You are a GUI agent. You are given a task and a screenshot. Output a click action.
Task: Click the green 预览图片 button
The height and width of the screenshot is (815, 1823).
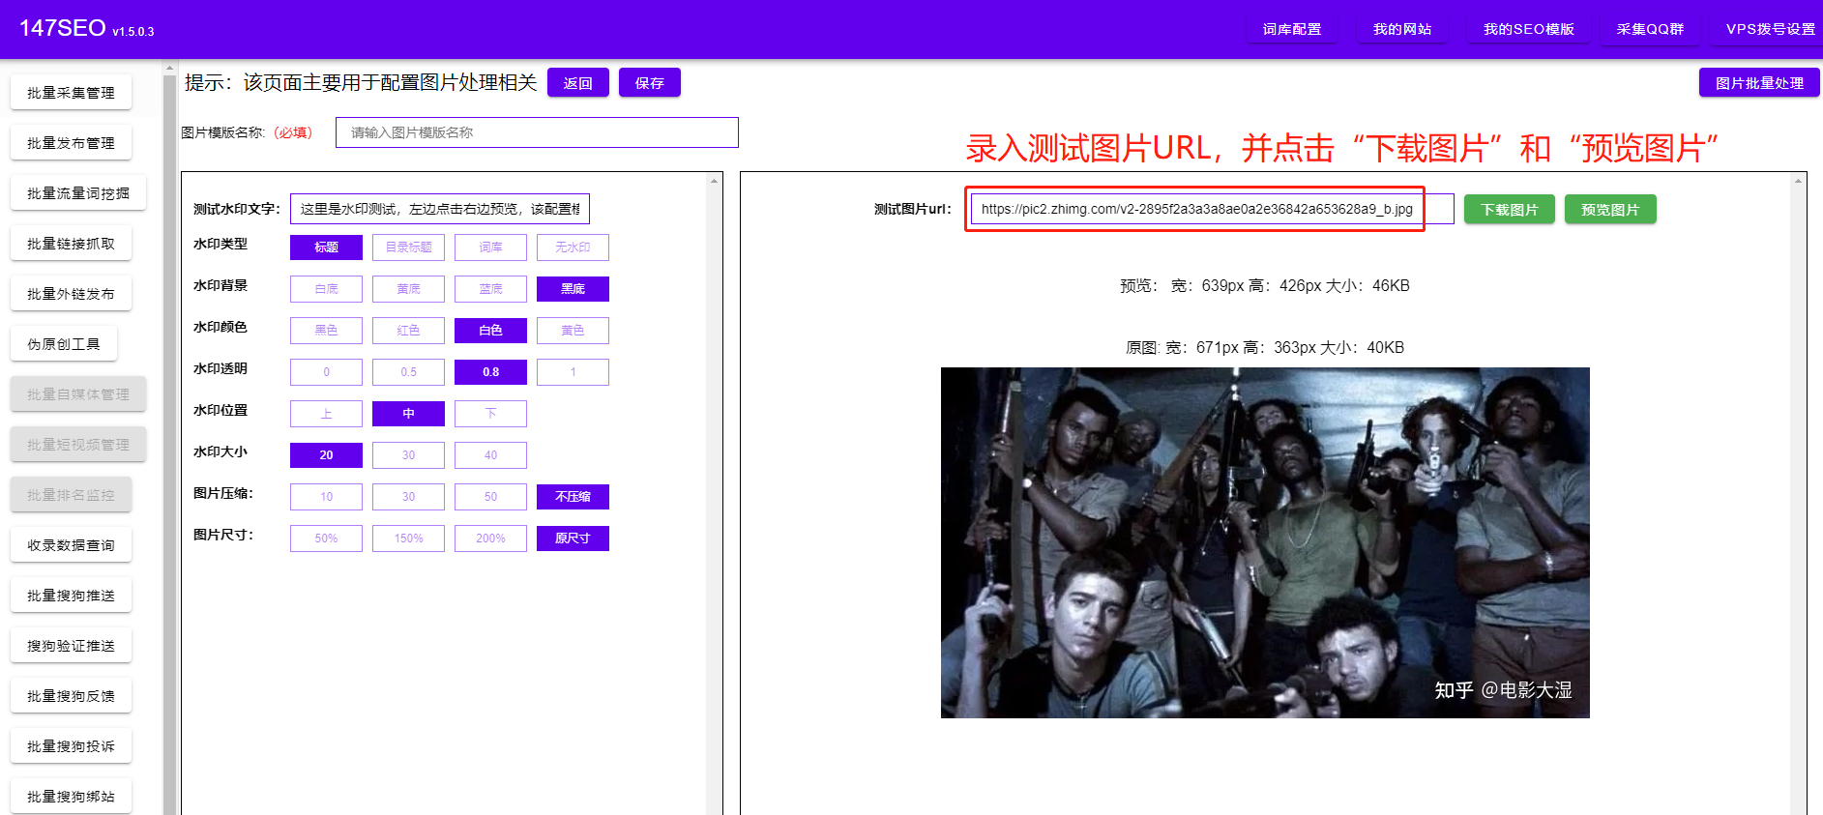coord(1610,210)
